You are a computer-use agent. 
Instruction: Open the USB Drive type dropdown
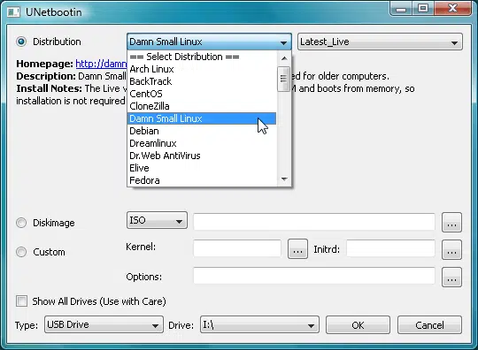(104, 324)
